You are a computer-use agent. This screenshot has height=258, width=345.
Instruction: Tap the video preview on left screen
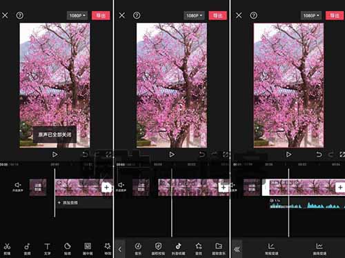coord(55,85)
